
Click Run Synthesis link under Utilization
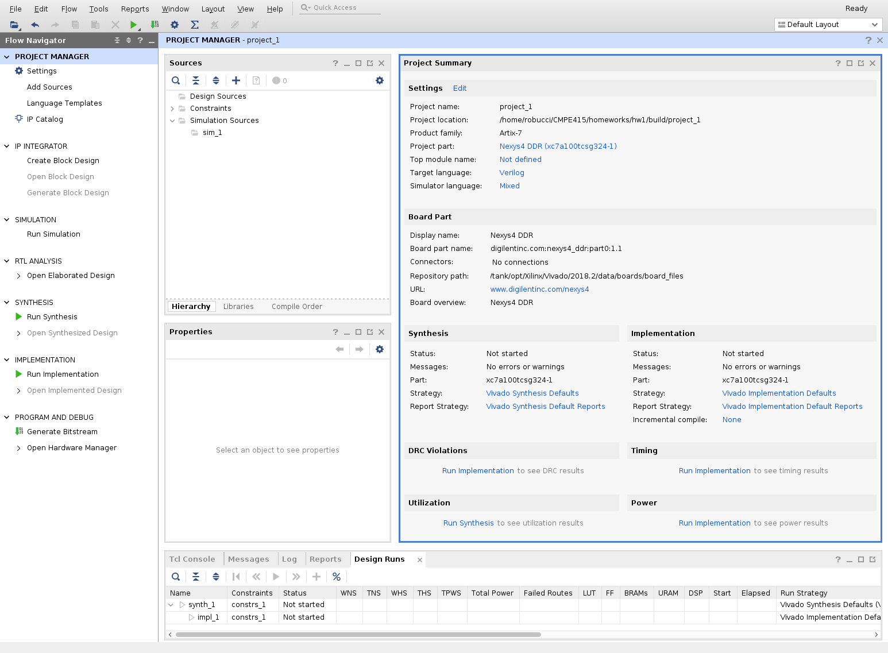[x=468, y=523]
